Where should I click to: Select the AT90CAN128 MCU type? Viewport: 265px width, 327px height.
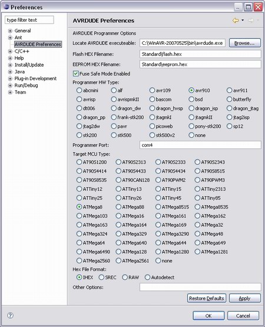118,180
